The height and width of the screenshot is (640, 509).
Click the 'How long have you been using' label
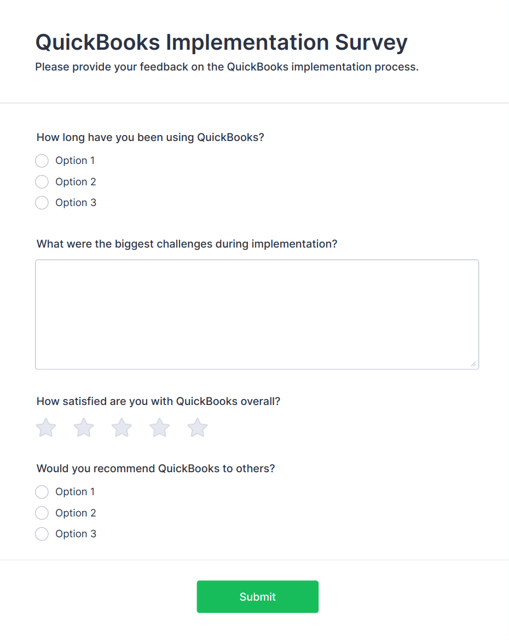[x=151, y=138]
